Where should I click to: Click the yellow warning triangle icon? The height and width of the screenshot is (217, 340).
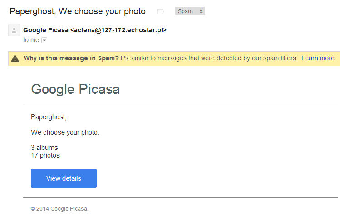(15, 58)
